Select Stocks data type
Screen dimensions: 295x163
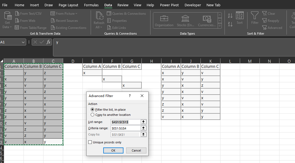[185, 21]
